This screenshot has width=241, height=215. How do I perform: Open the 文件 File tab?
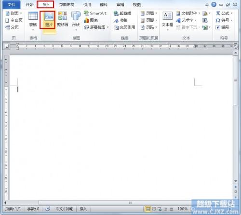tap(11, 5)
